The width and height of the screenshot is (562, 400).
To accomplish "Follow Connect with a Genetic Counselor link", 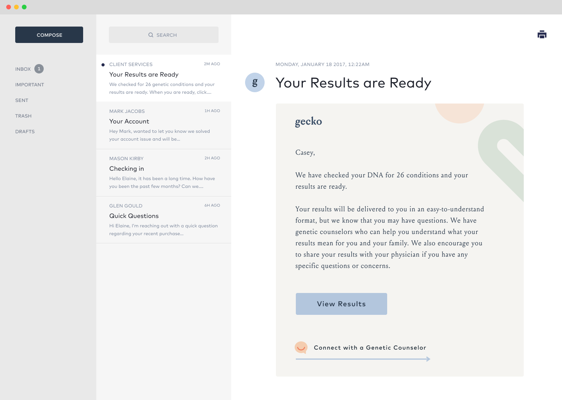I will [x=370, y=348].
